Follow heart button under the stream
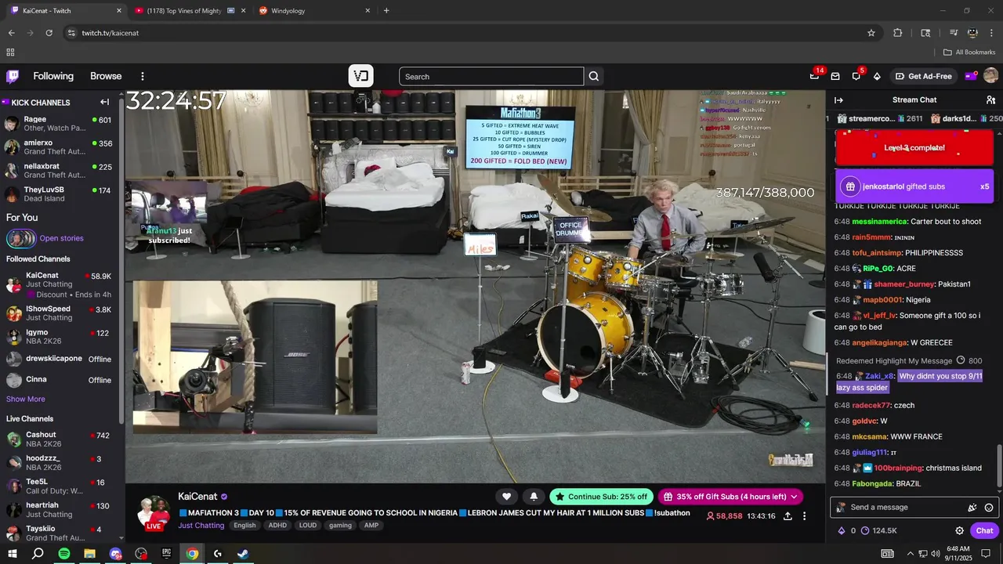This screenshot has height=564, width=1003. (x=507, y=497)
